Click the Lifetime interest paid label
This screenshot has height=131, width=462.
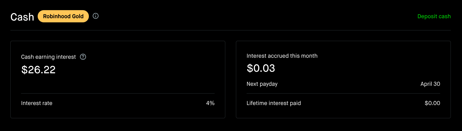click(274, 103)
